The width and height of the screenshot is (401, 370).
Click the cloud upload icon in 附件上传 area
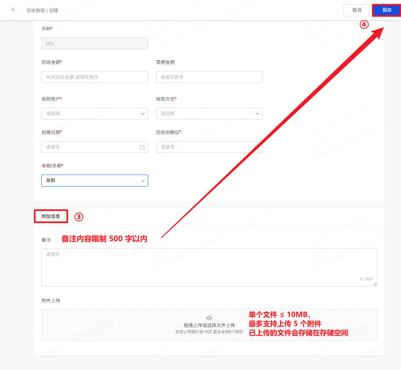pos(209,318)
